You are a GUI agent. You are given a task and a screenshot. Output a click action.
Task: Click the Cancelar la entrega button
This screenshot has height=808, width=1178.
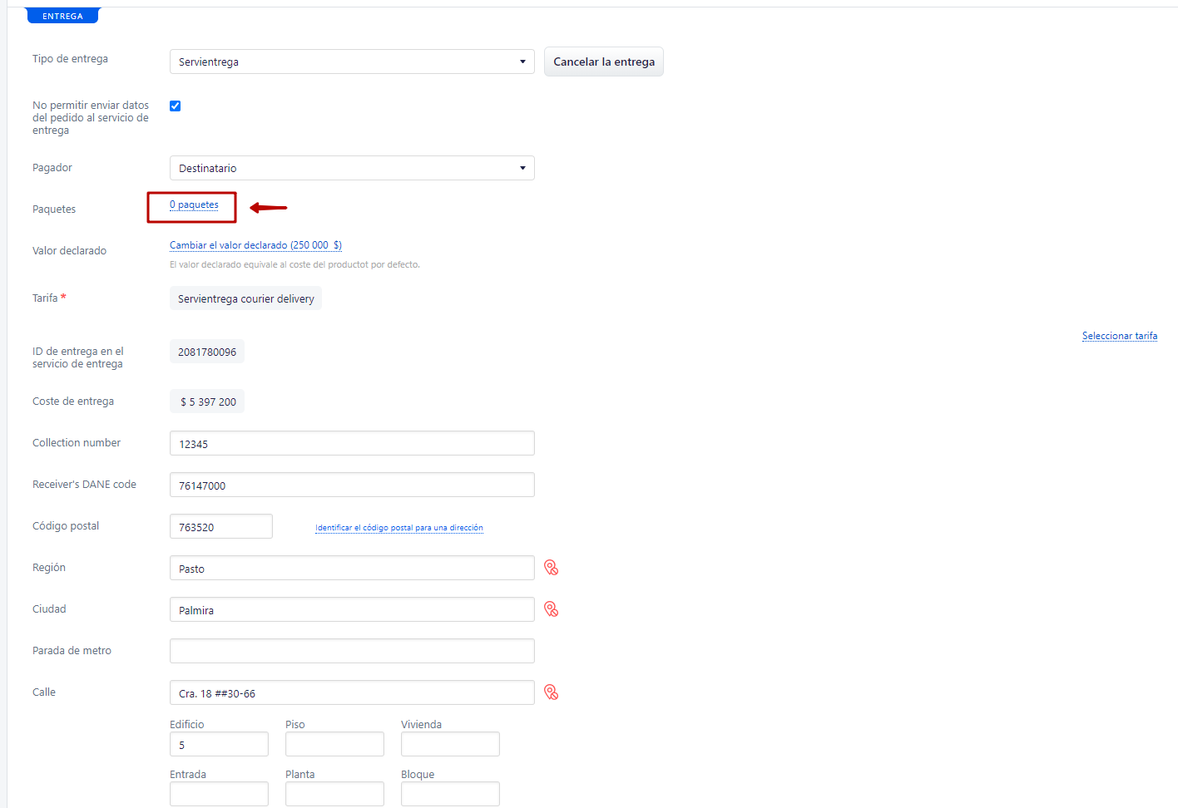click(604, 62)
